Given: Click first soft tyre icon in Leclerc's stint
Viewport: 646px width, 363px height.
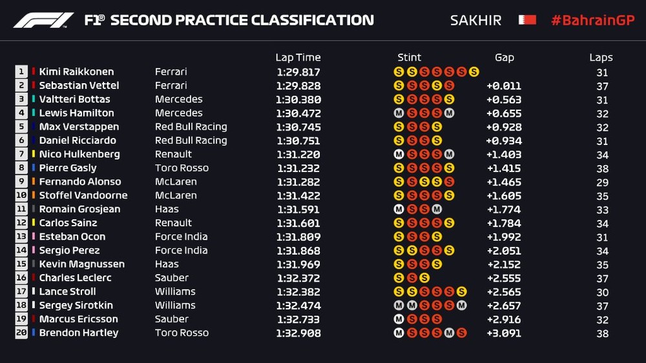Looking at the screenshot, I should 399,278.
